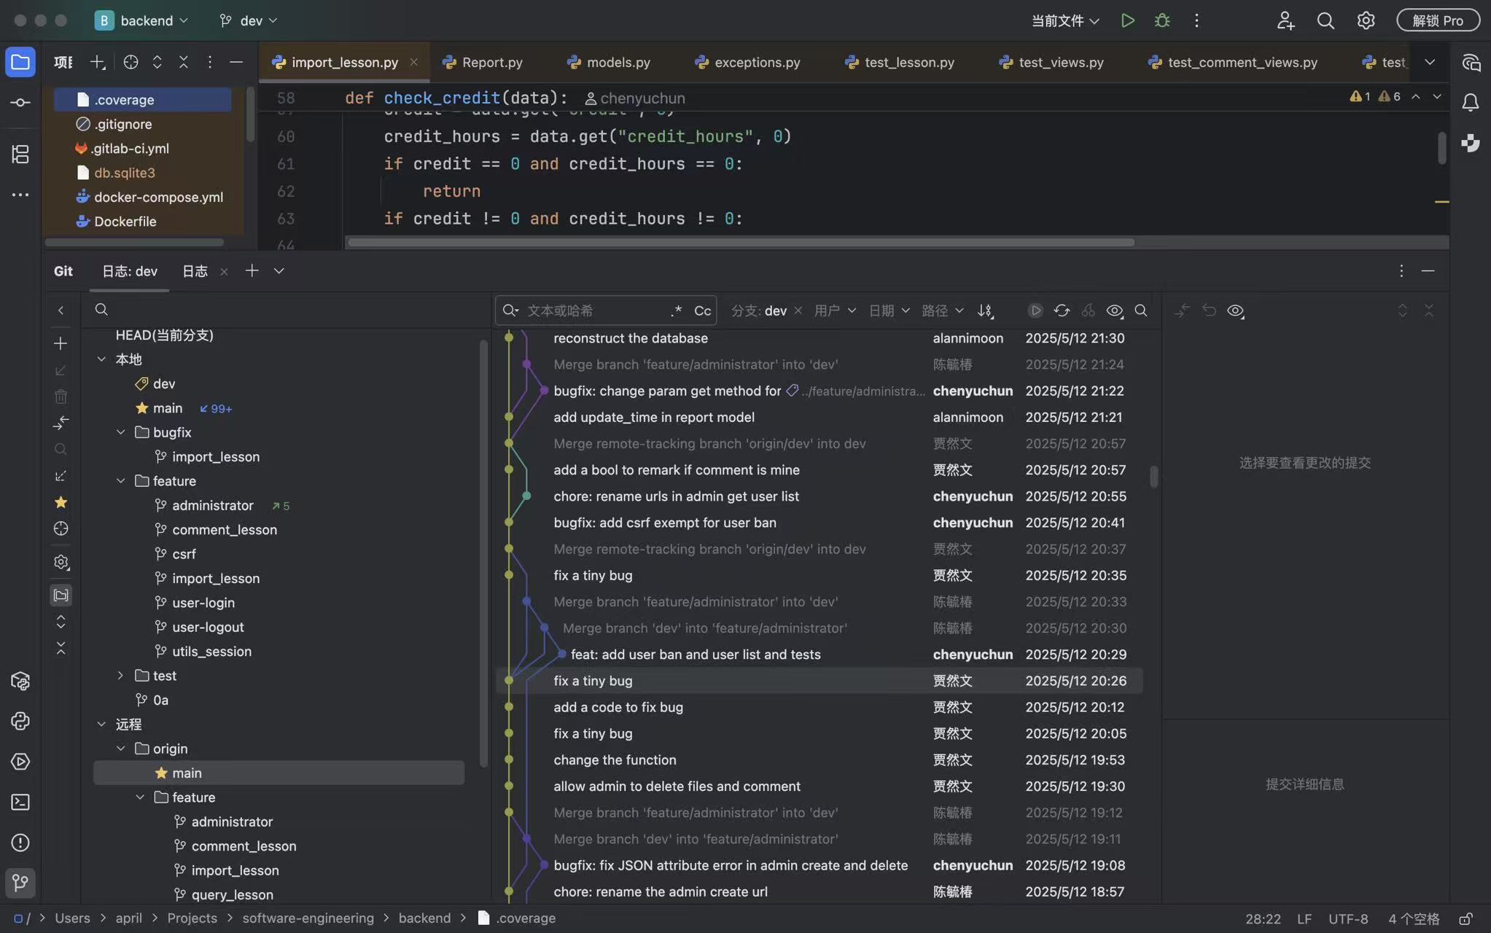Viewport: 1491px width, 933px height.
Task: Select the 日志: dev Git tab
Action: tap(129, 271)
